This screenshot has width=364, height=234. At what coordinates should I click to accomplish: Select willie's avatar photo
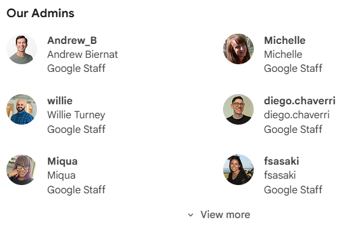[22, 109]
